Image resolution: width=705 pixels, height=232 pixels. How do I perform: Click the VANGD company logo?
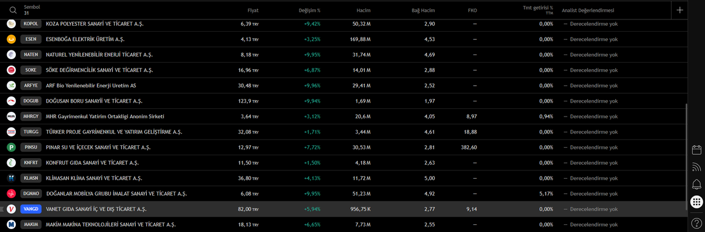tap(11, 209)
